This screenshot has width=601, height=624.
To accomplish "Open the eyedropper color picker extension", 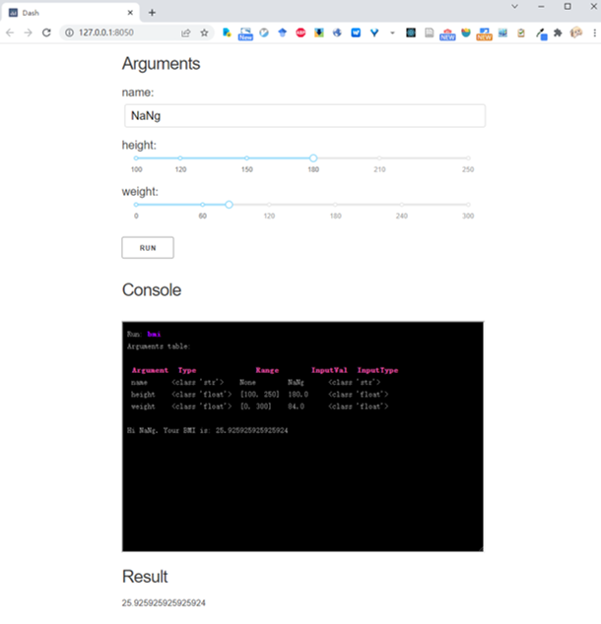I will [541, 33].
